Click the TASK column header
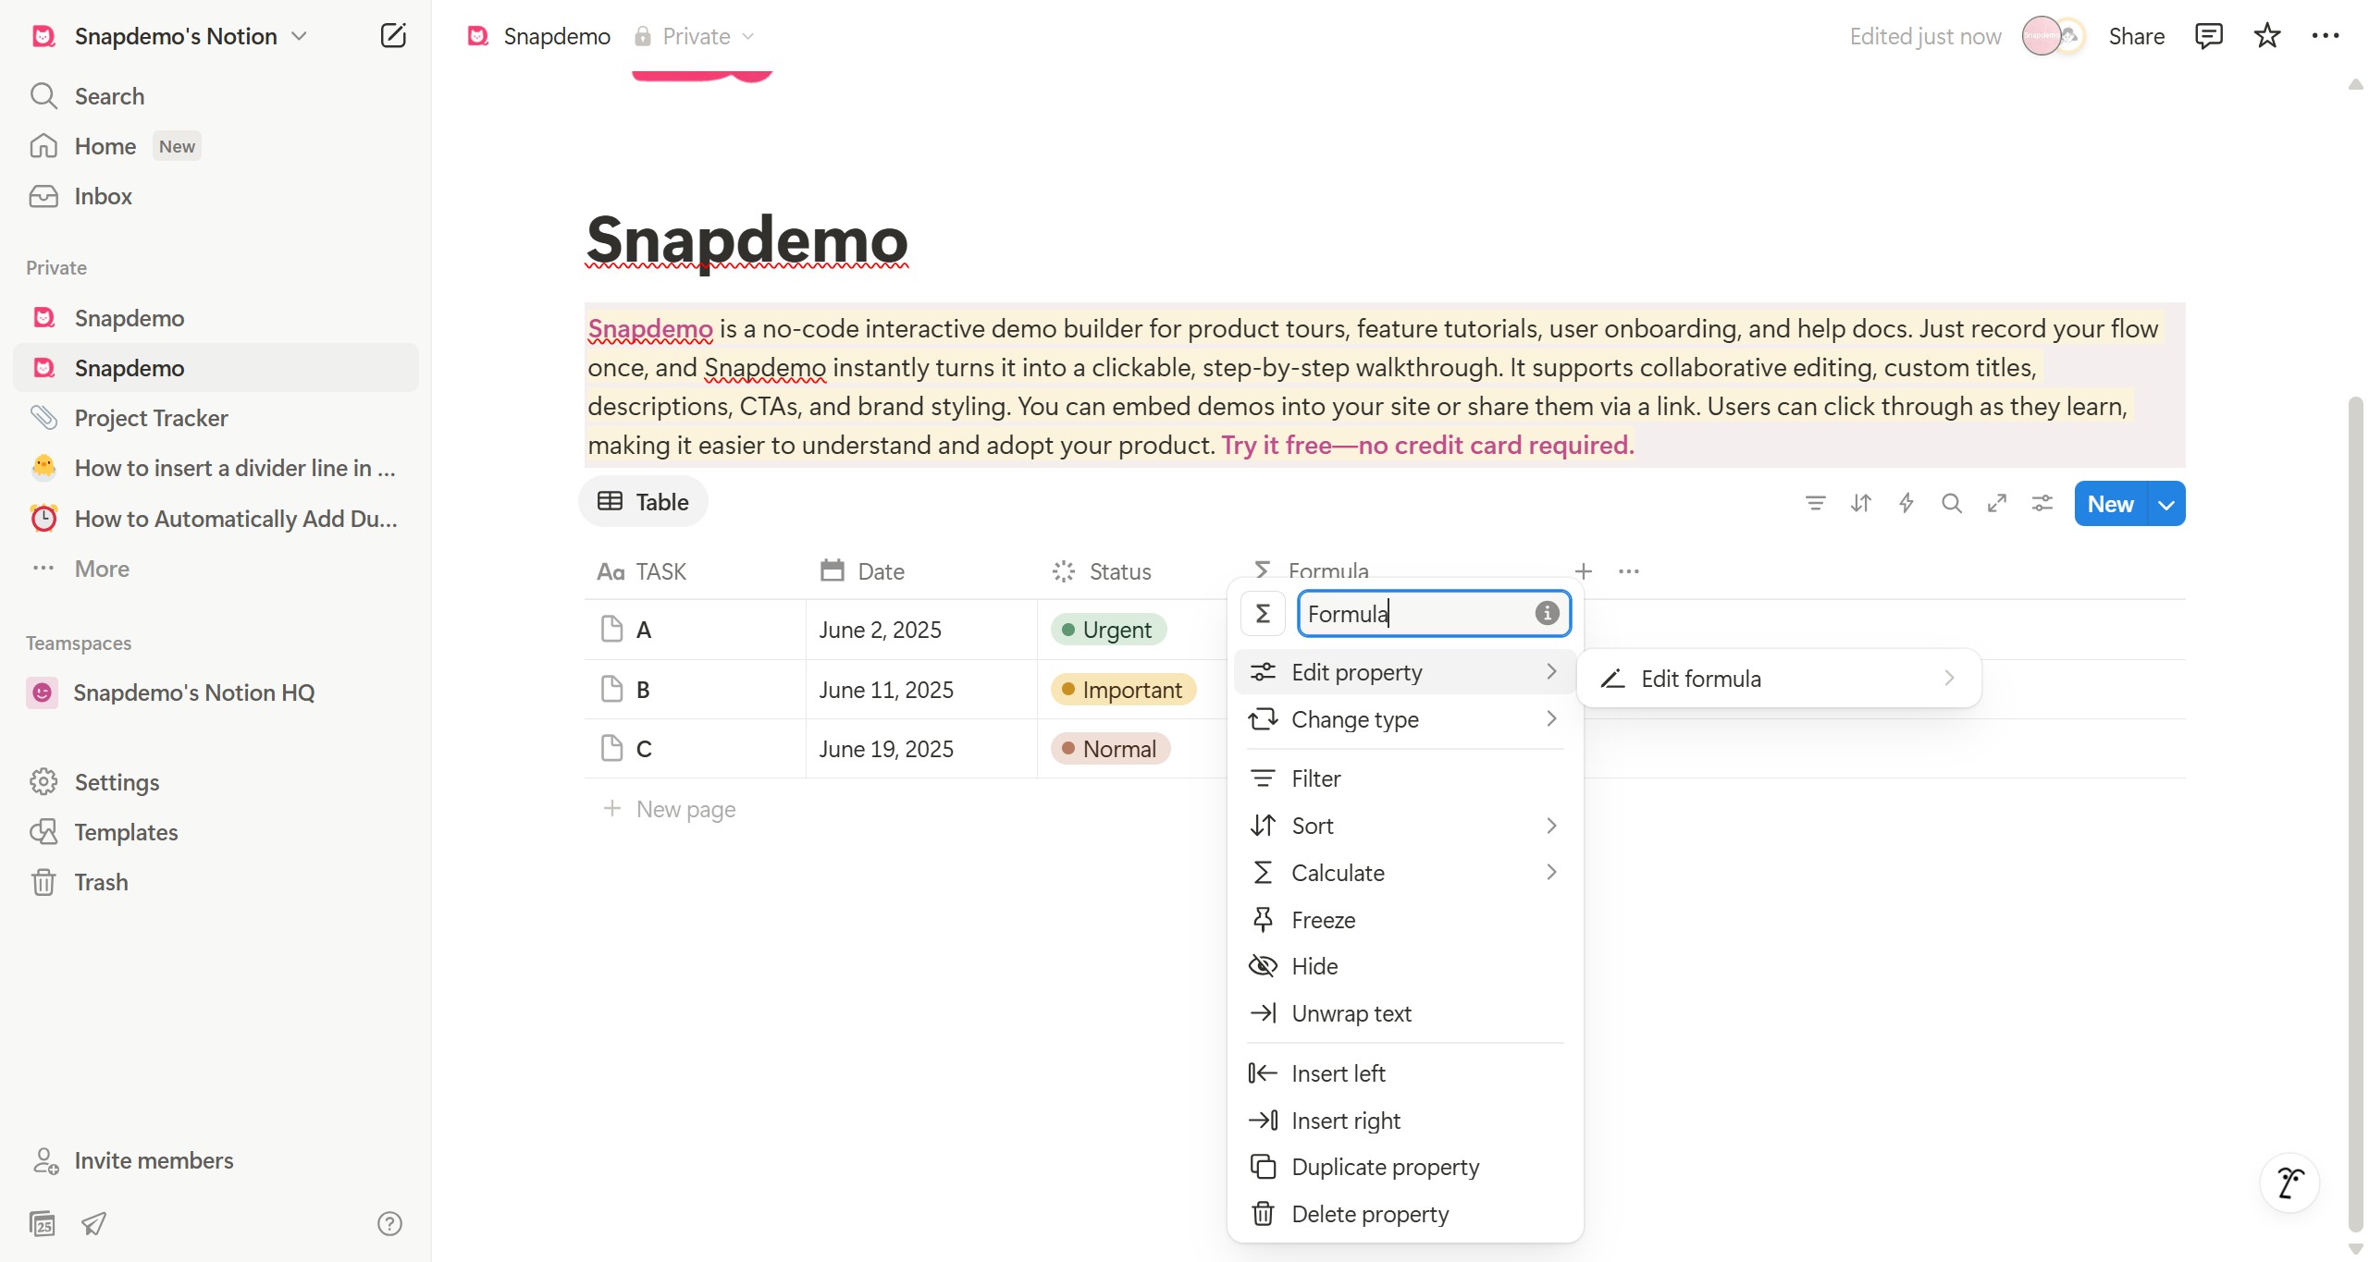Viewport: 2369px width, 1262px height. pos(695,571)
